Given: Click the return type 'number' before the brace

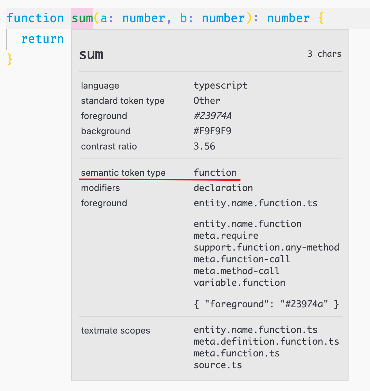Looking at the screenshot, I should coord(288,18).
